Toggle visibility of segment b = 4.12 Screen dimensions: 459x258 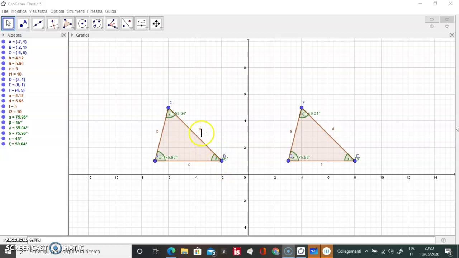tap(3, 58)
